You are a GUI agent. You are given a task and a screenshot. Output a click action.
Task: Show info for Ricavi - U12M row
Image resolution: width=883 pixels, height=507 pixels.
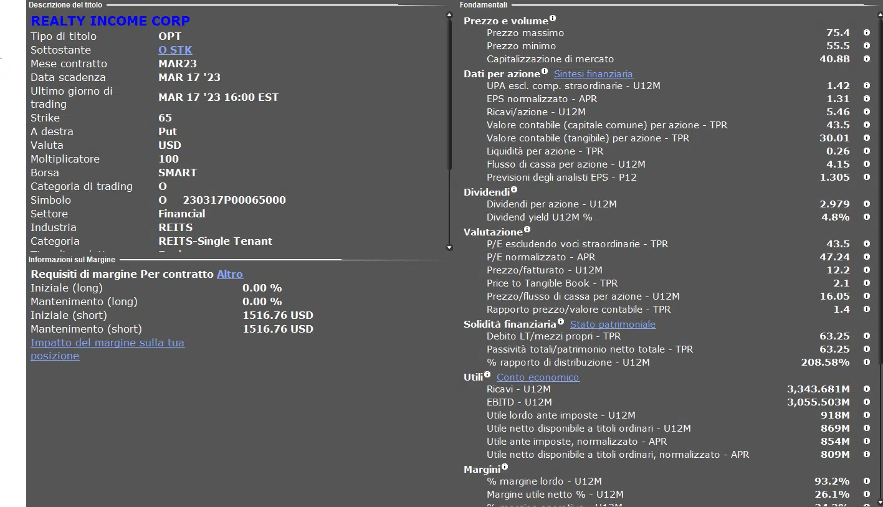(x=866, y=389)
